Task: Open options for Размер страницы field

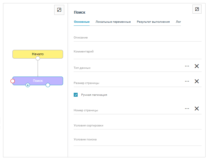Action: pyautogui.click(x=187, y=81)
